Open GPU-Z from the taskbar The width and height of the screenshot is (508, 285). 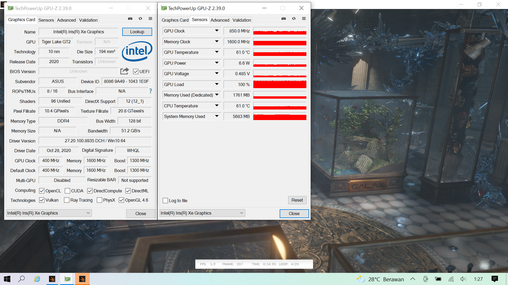[67, 279]
